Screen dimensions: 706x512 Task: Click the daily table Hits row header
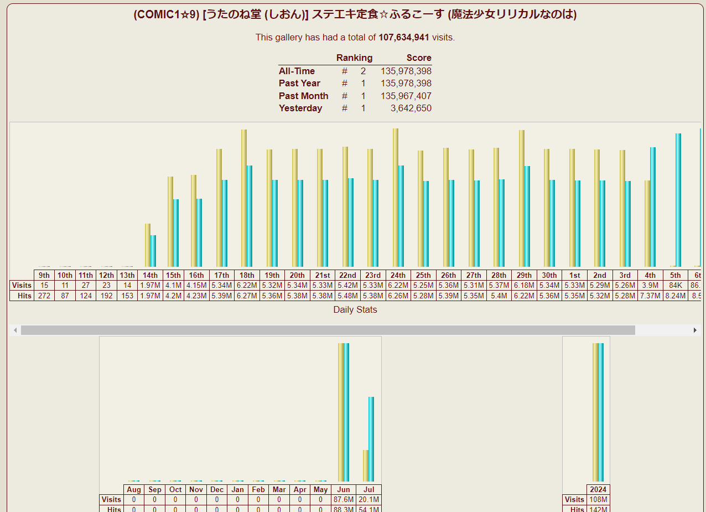[22, 296]
